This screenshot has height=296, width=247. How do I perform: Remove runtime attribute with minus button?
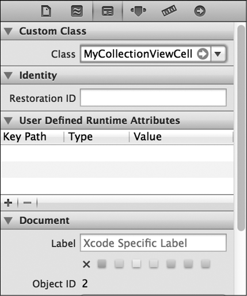point(27,203)
